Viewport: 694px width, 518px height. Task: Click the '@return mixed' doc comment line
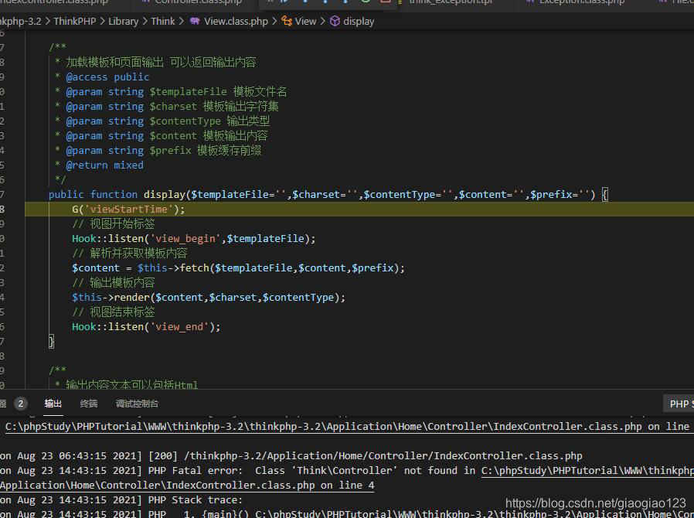105,165
